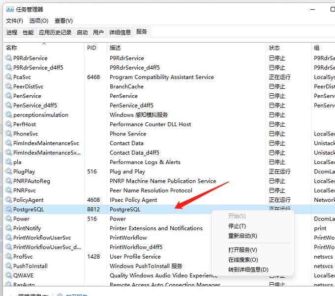Select the gear icon beside PlugPlay
The height and width of the screenshot is (296, 335).
(x=8, y=172)
